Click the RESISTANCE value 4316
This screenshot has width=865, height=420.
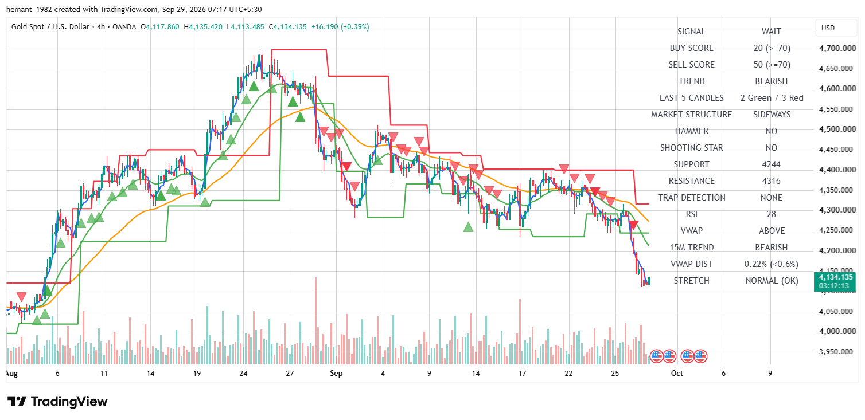click(x=772, y=181)
